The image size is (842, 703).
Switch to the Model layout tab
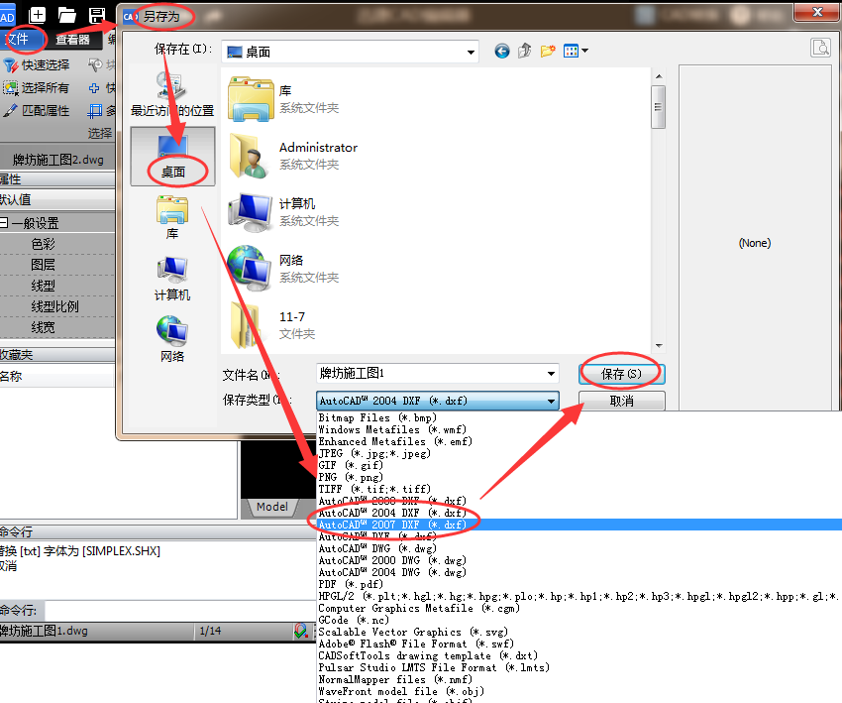[272, 507]
